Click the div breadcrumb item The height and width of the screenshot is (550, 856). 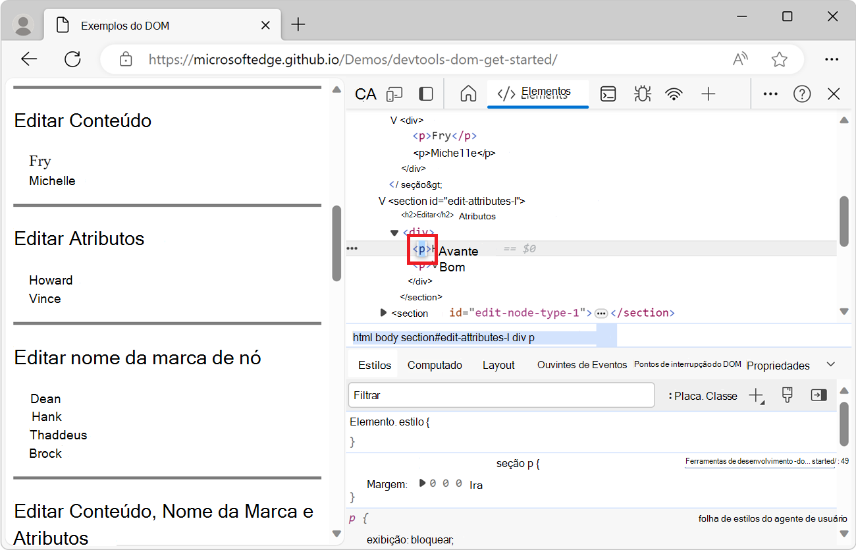[x=519, y=337]
